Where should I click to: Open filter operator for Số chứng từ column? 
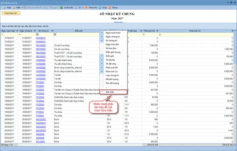pos(37,35)
